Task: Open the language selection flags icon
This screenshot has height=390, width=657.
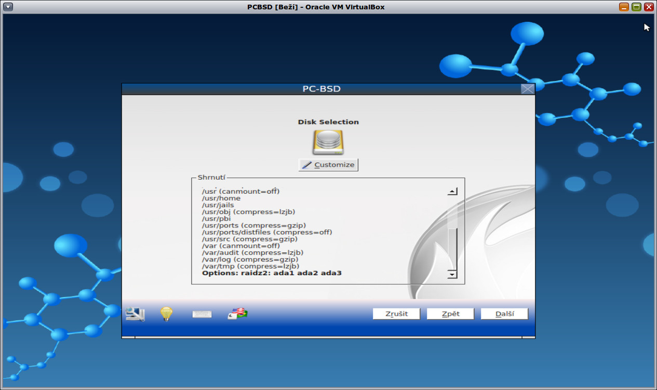Action: click(236, 314)
